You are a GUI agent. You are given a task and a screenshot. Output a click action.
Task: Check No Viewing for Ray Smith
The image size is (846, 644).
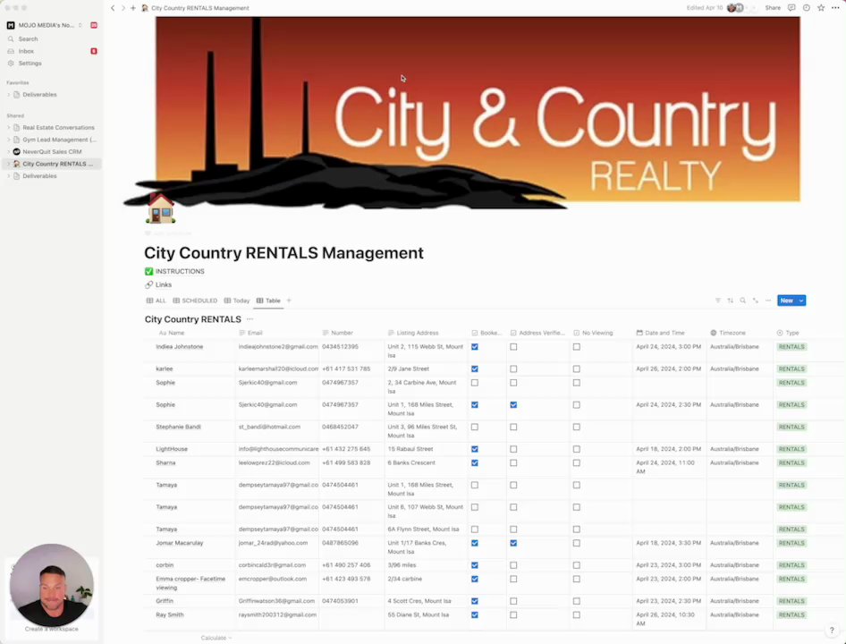[x=577, y=614]
